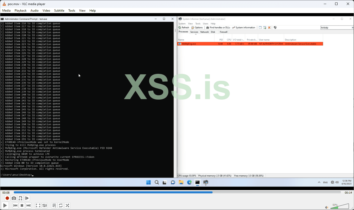Adjust the VLC volume slider at 50%
The width and height of the screenshot is (354, 210).
(339, 206)
